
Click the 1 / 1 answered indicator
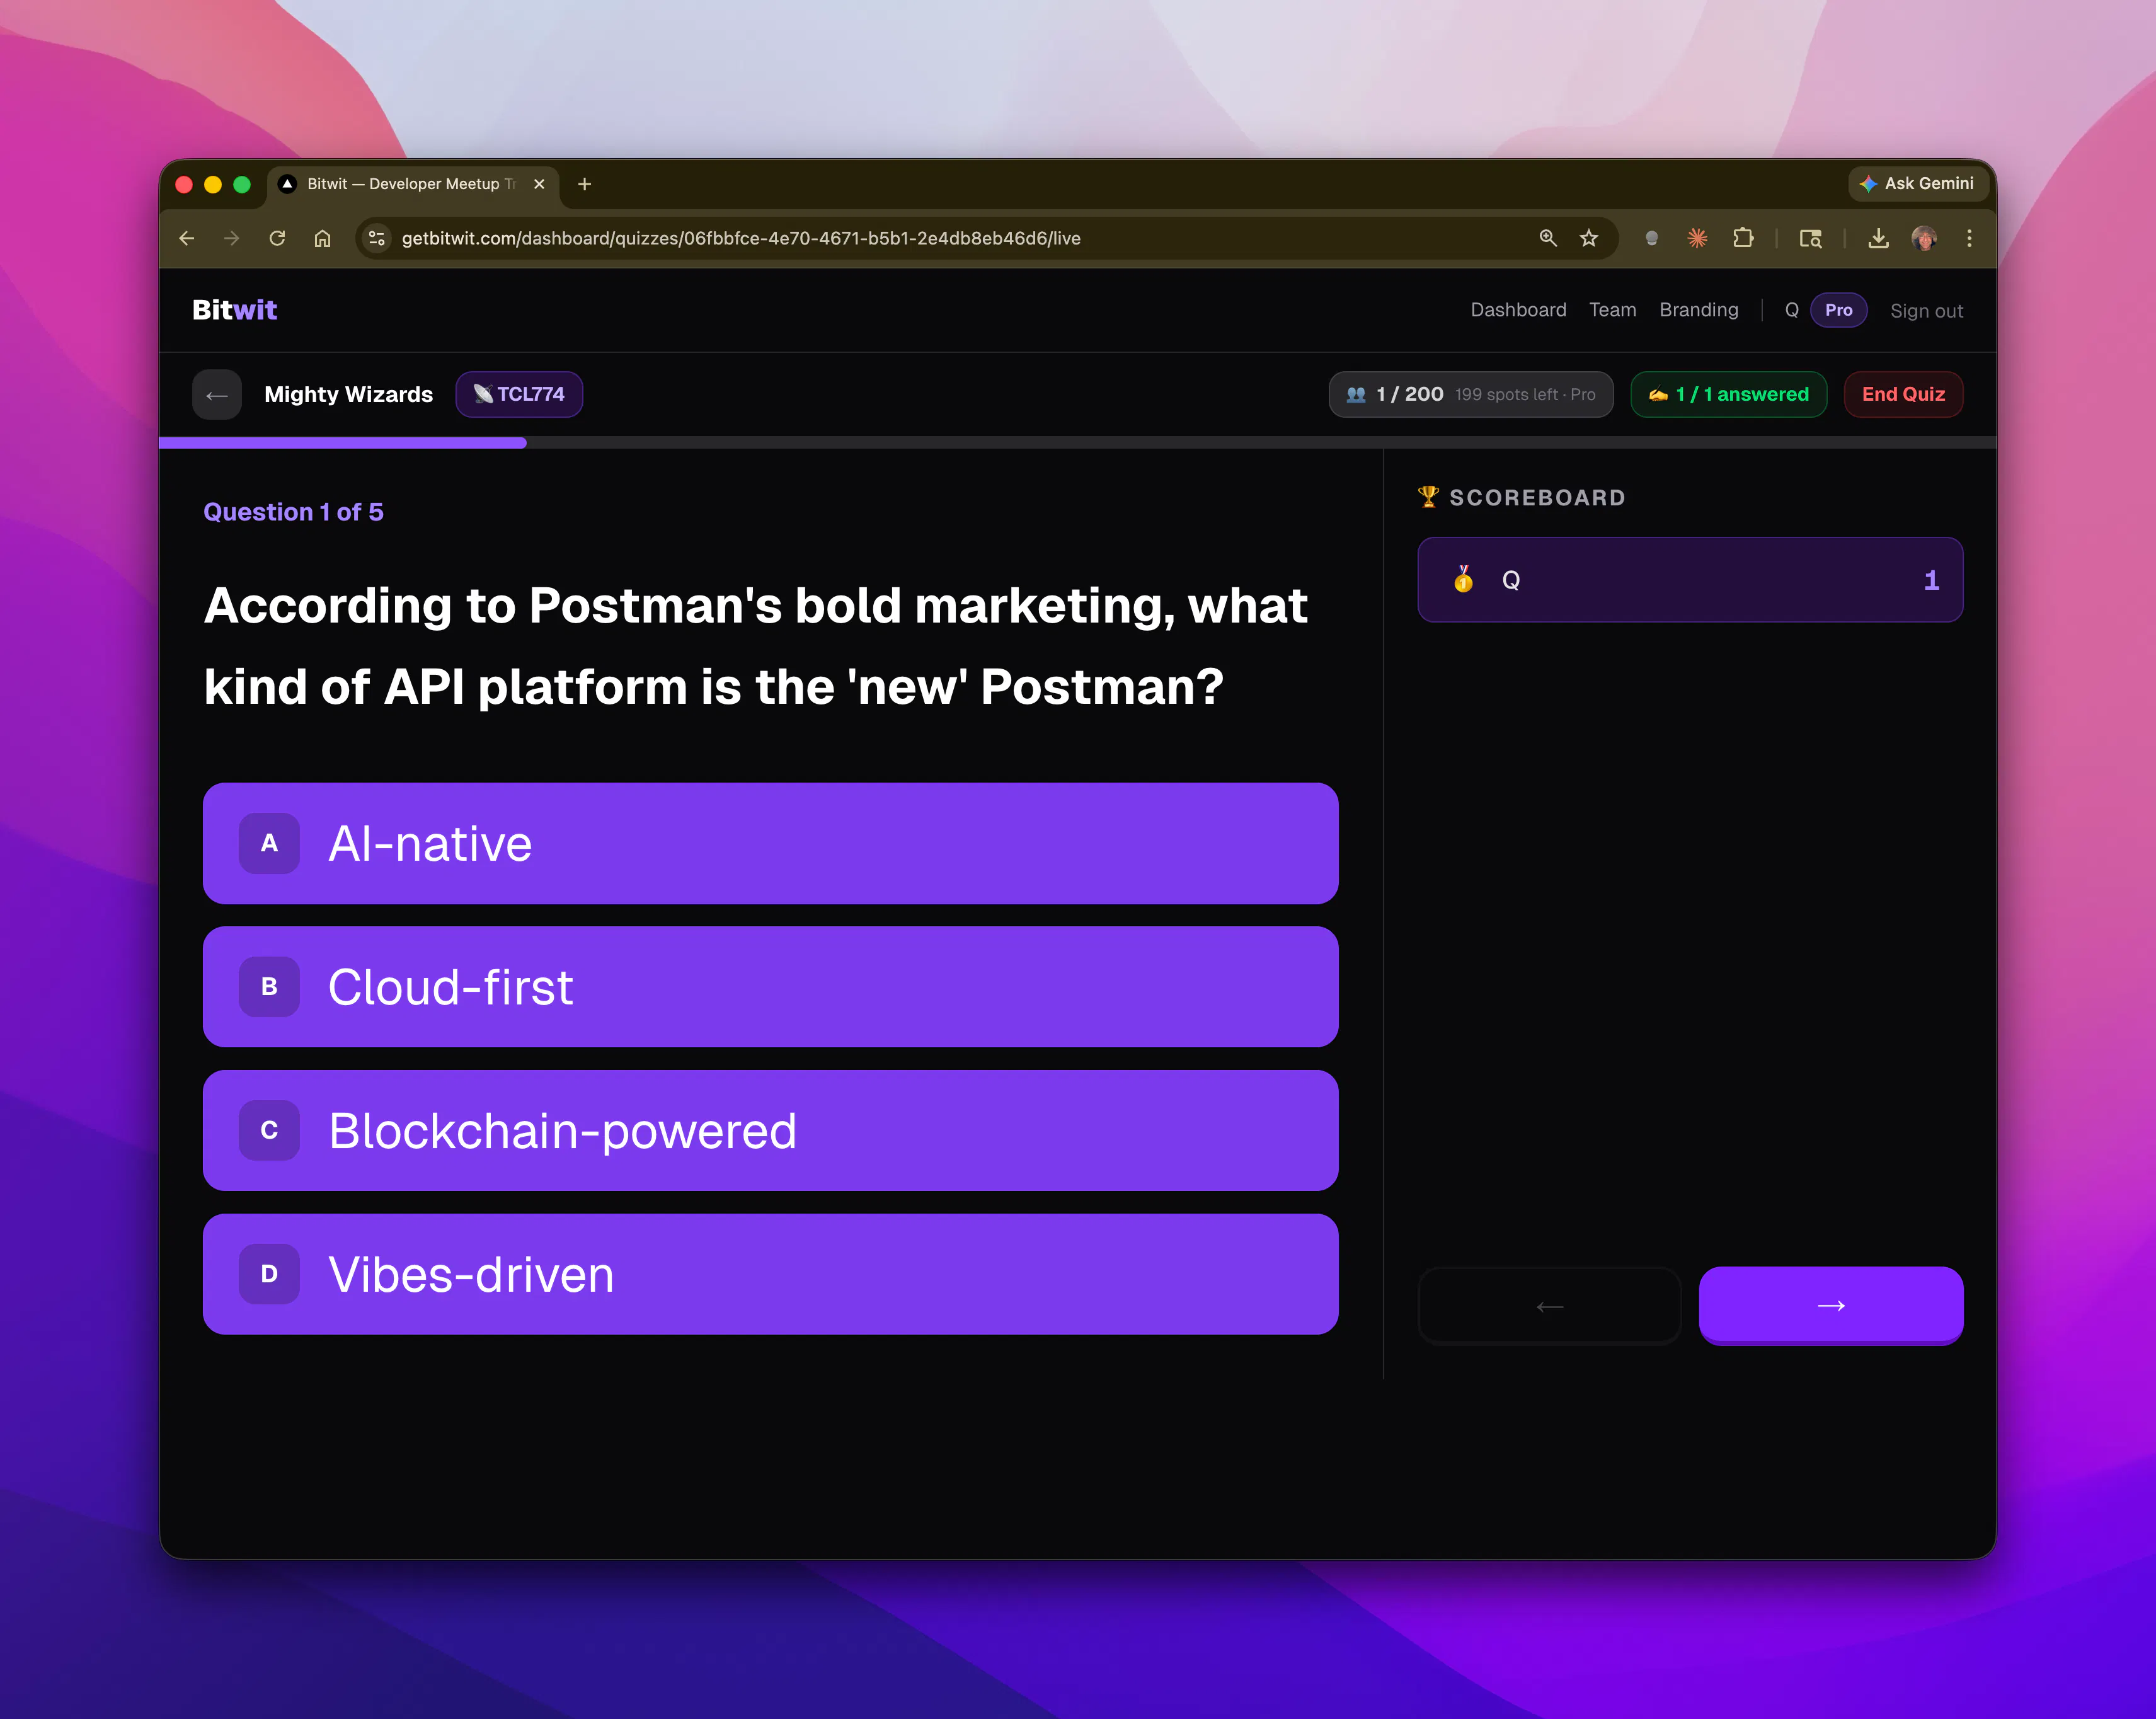tap(1728, 394)
